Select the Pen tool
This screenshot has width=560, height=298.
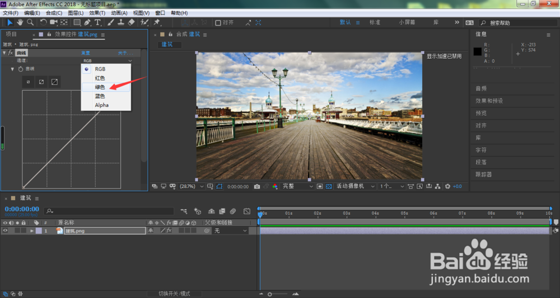click(x=88, y=22)
